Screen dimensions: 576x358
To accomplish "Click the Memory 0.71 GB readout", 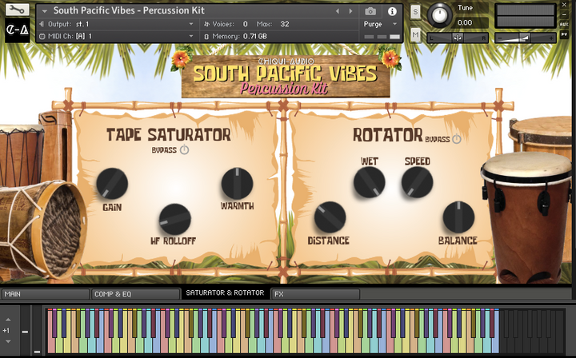I will pos(235,36).
